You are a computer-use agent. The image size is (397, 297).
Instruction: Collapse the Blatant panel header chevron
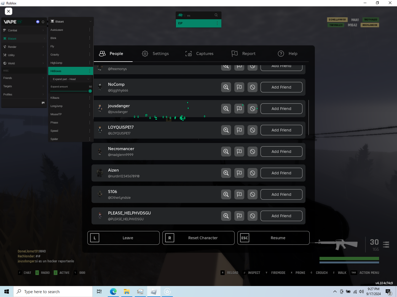click(90, 21)
